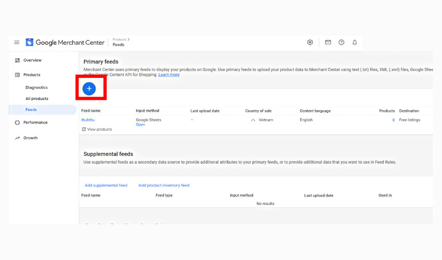Click the Products breadcrumb link
Viewport: 442px width, 260px height.
[119, 40]
